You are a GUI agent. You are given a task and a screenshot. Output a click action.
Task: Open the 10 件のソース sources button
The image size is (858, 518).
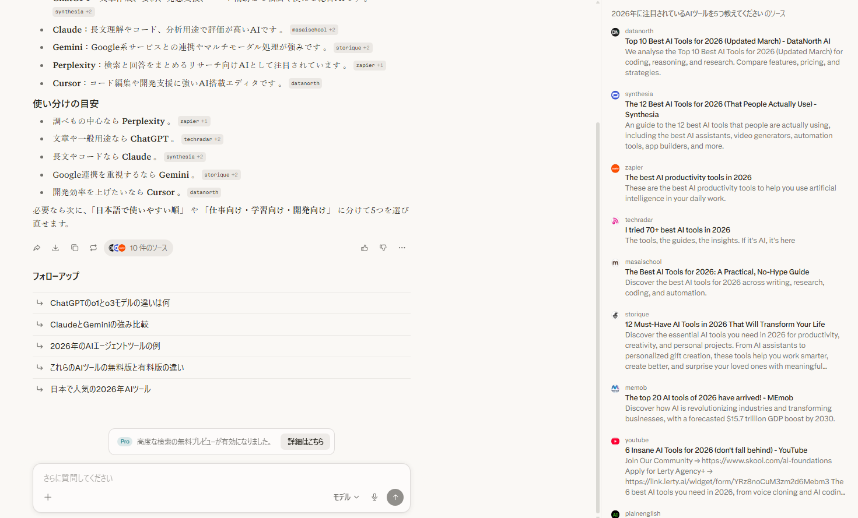[138, 248]
